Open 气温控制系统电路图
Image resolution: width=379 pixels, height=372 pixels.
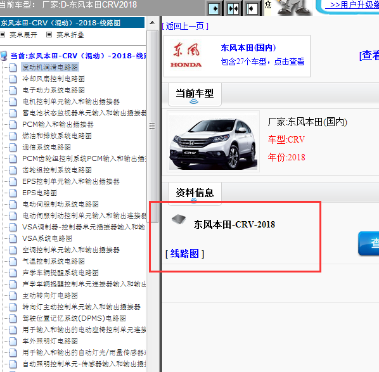53,261
